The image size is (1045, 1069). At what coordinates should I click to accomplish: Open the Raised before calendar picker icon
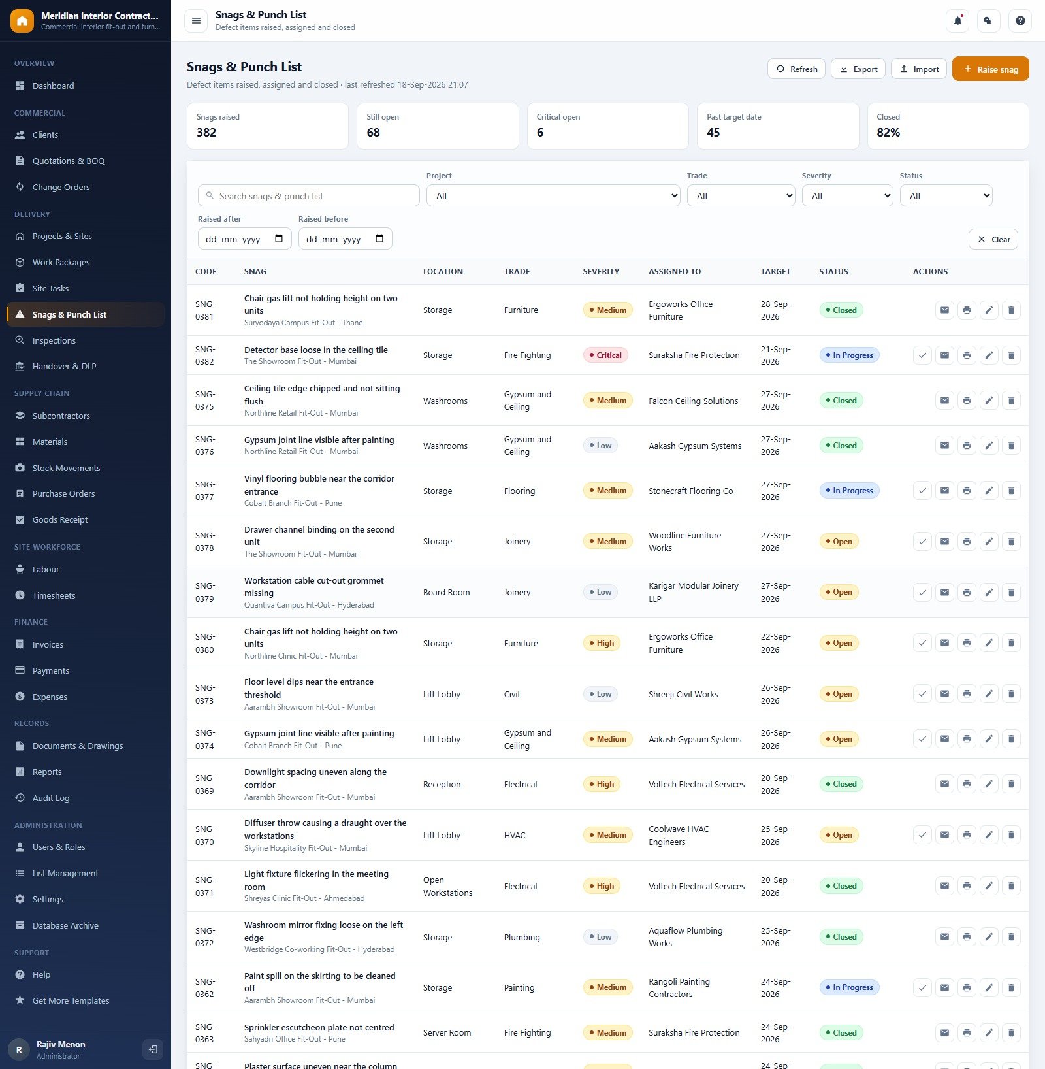click(379, 238)
